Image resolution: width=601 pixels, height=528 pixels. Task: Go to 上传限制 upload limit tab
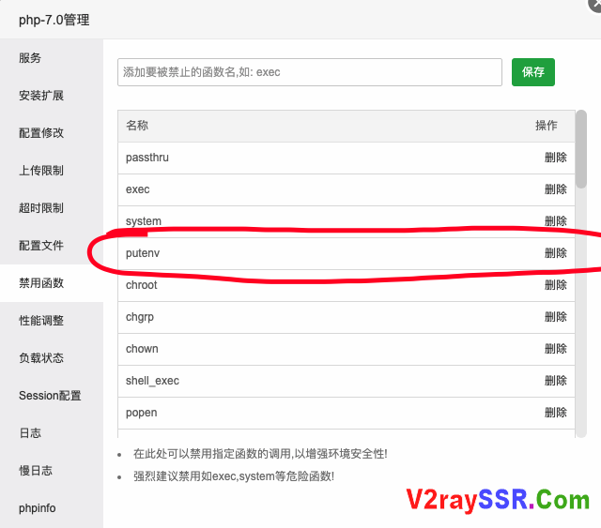point(41,171)
